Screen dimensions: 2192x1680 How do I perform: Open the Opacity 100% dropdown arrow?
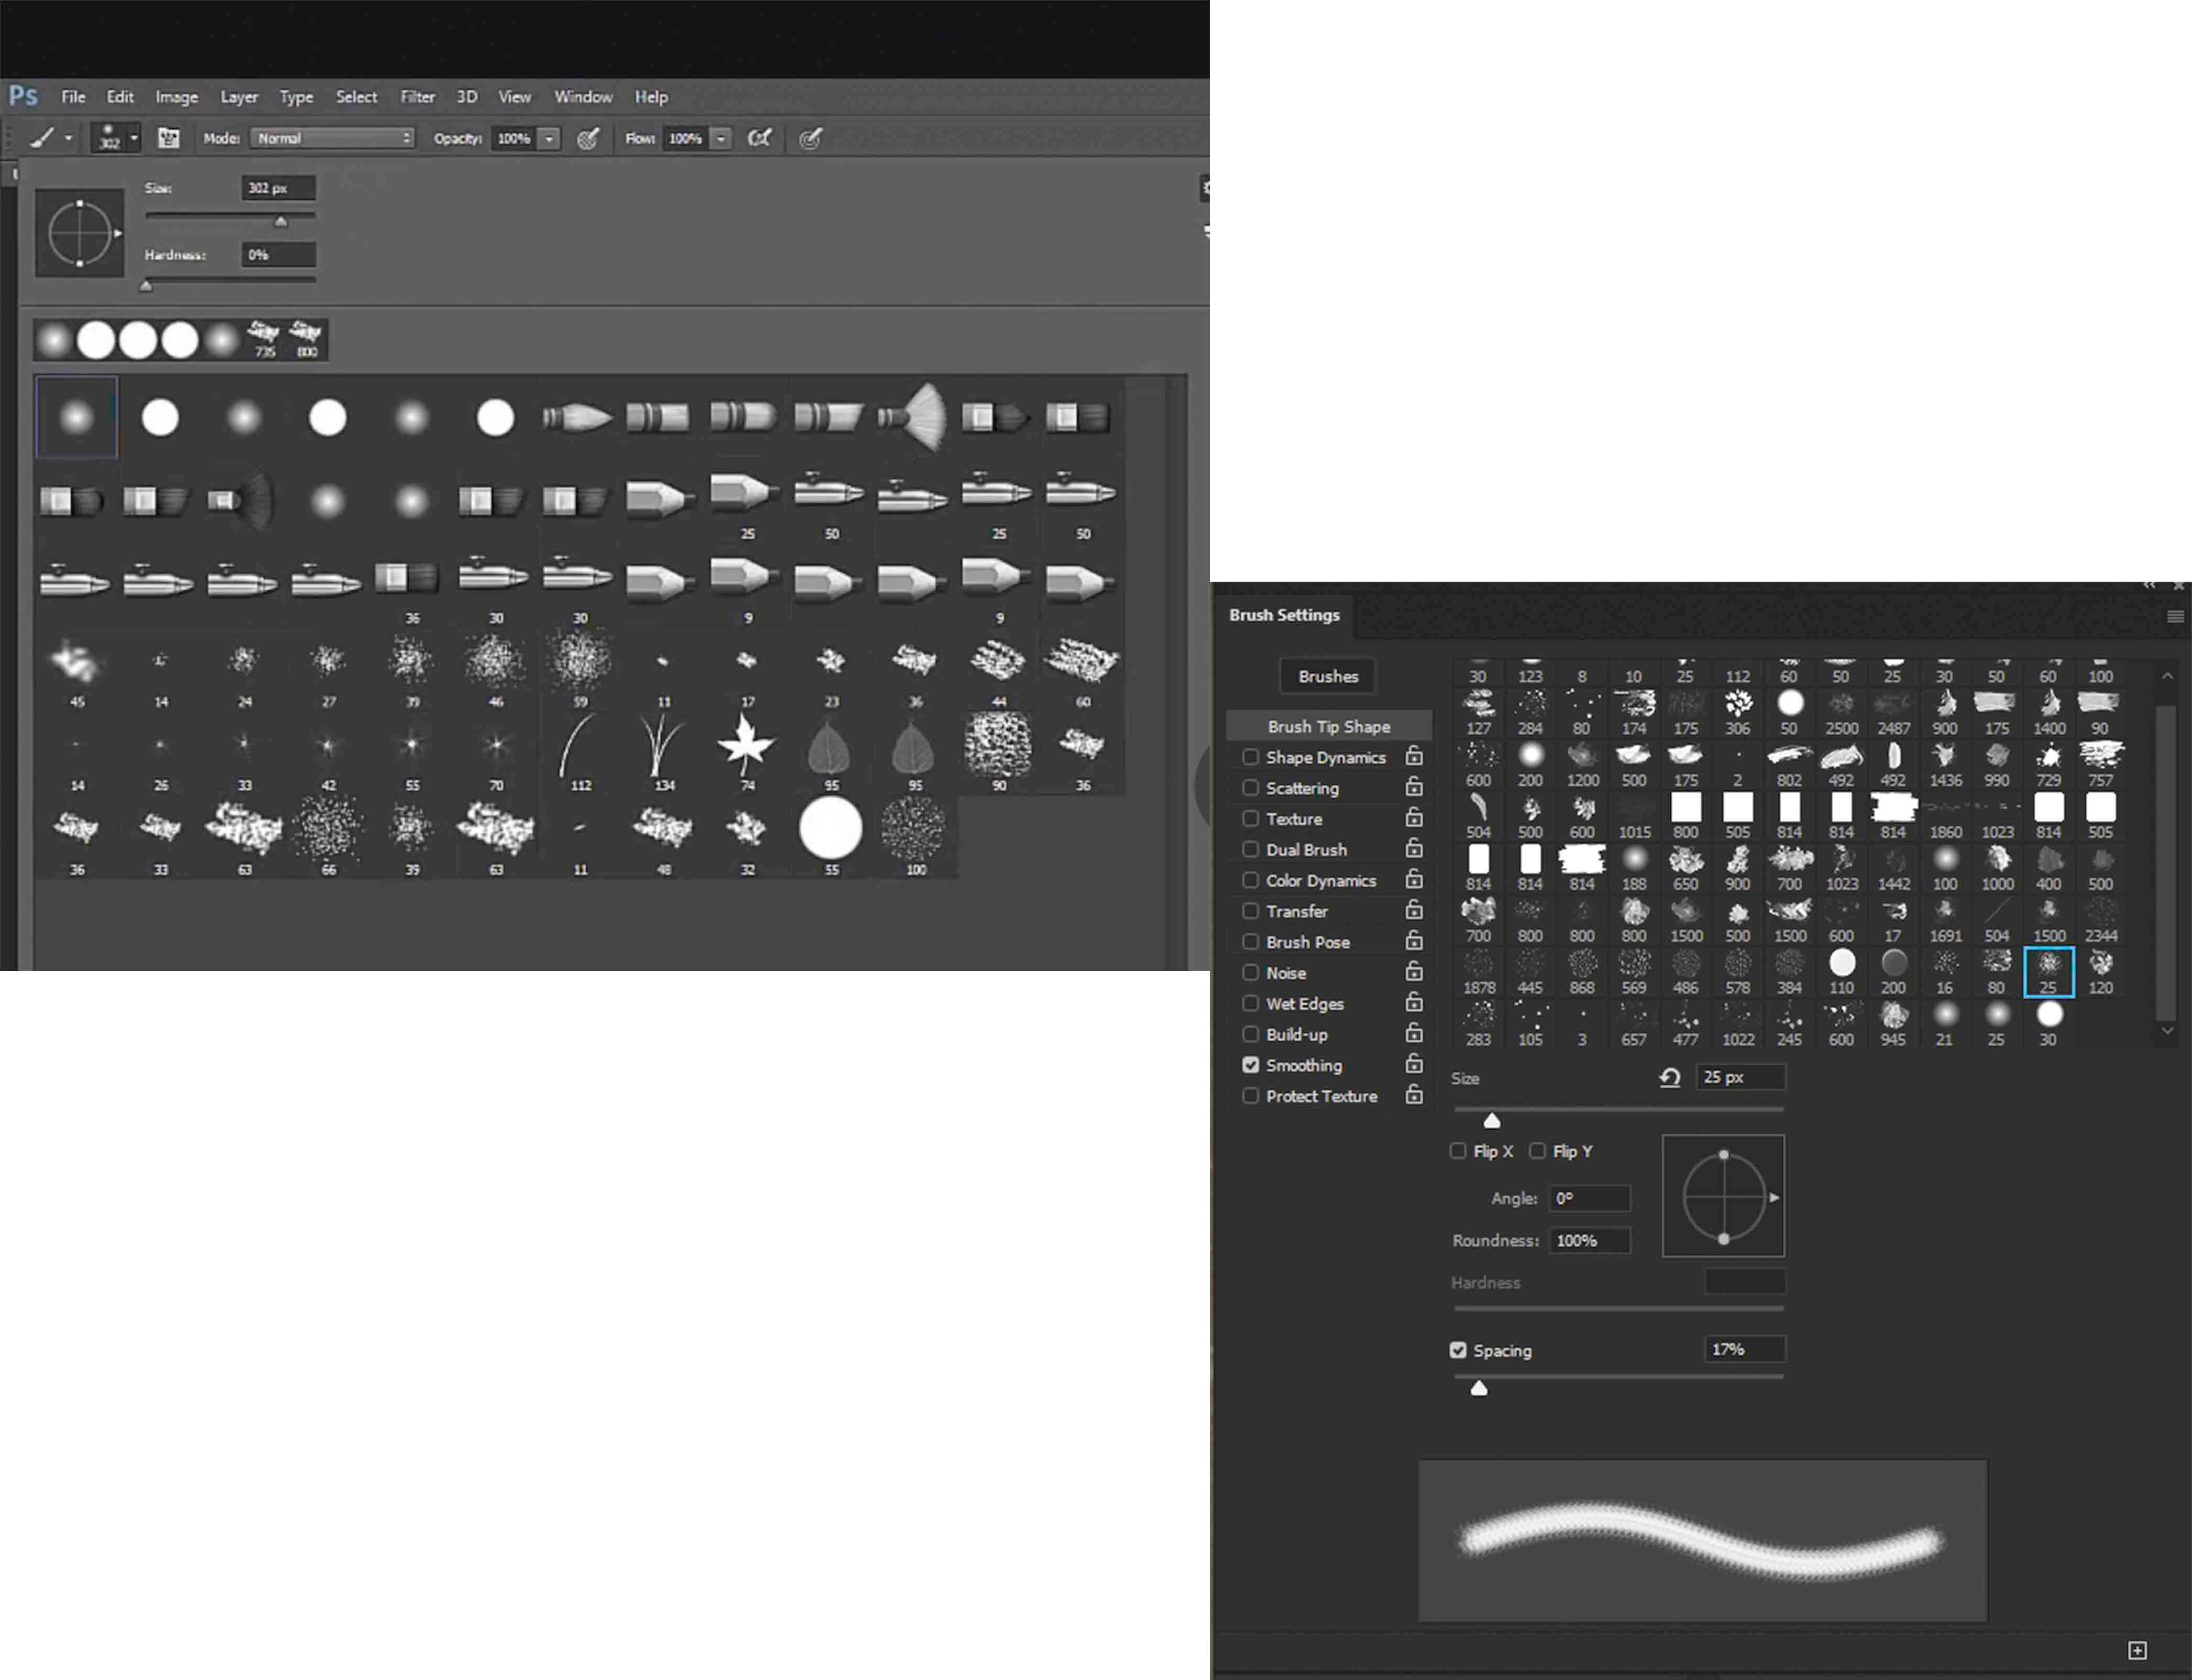(549, 138)
